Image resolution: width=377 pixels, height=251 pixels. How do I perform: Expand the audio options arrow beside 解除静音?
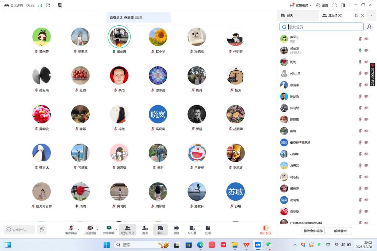click(x=78, y=229)
